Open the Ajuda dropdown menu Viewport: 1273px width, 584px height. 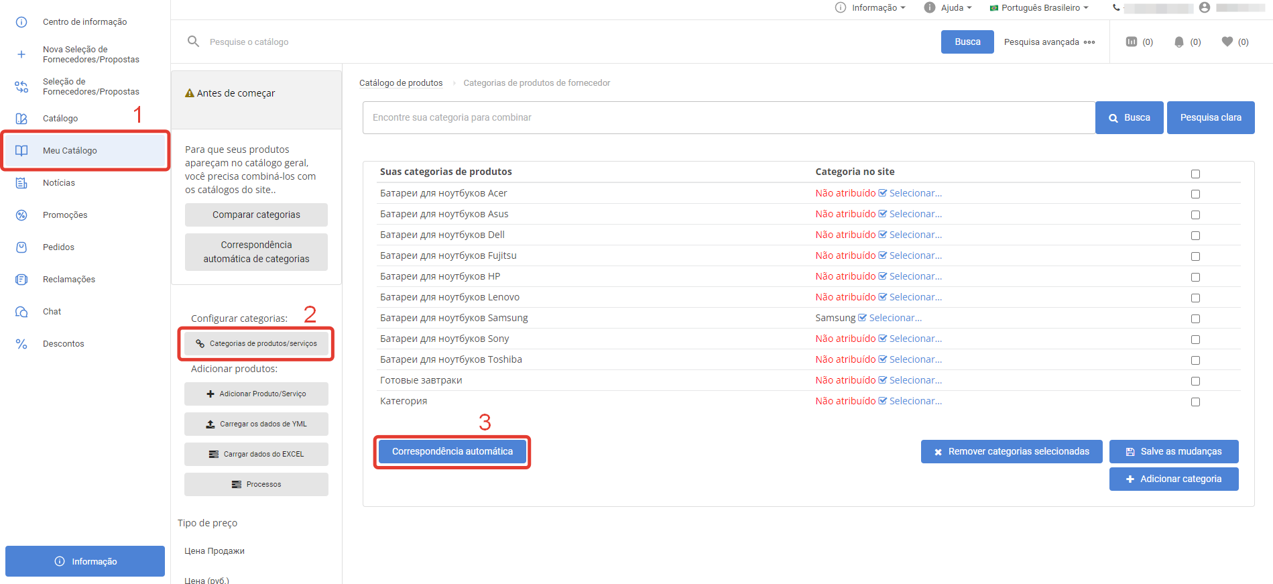(948, 7)
